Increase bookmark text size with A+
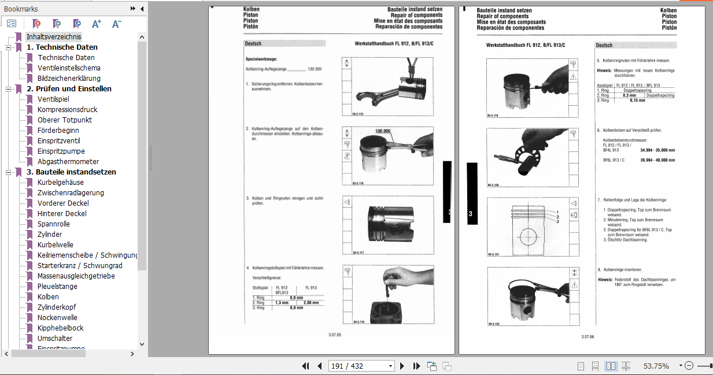This screenshot has height=375, width=713. [x=97, y=24]
